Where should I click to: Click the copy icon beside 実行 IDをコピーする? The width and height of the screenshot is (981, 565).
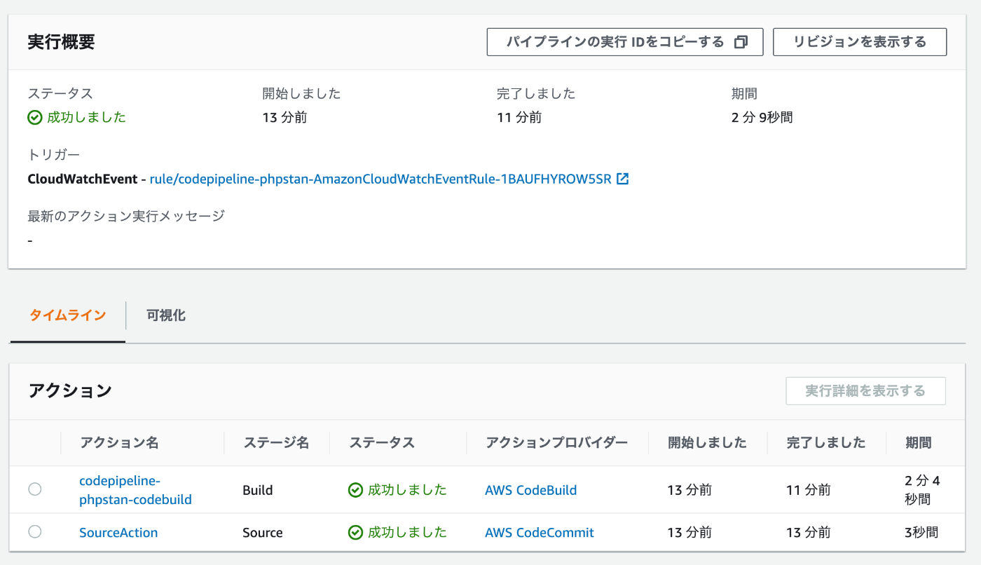(x=741, y=42)
